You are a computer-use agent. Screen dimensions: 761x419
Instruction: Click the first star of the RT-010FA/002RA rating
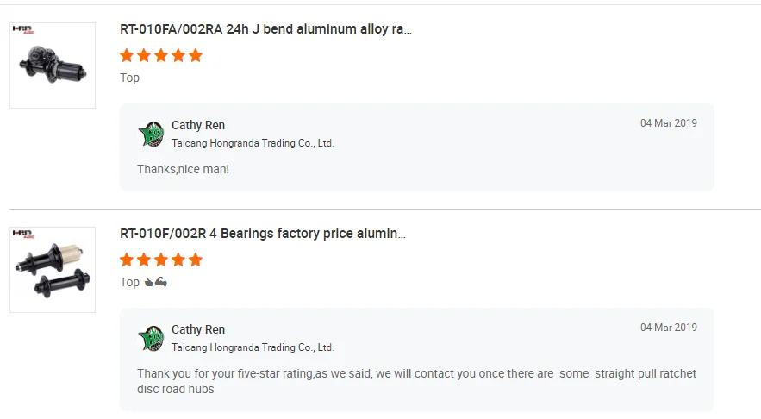pyautogui.click(x=127, y=55)
